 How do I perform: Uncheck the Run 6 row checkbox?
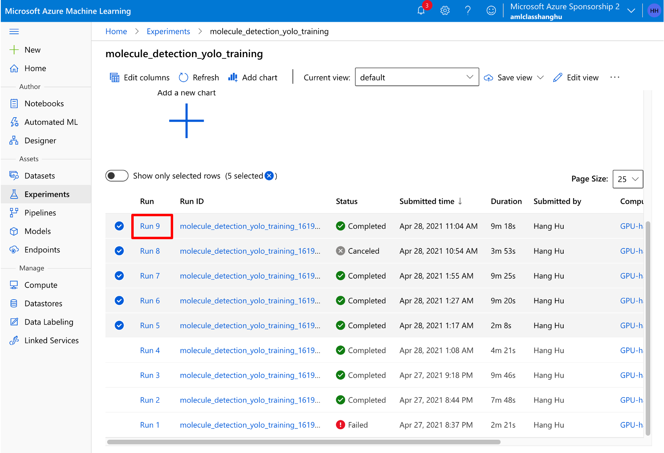point(119,300)
